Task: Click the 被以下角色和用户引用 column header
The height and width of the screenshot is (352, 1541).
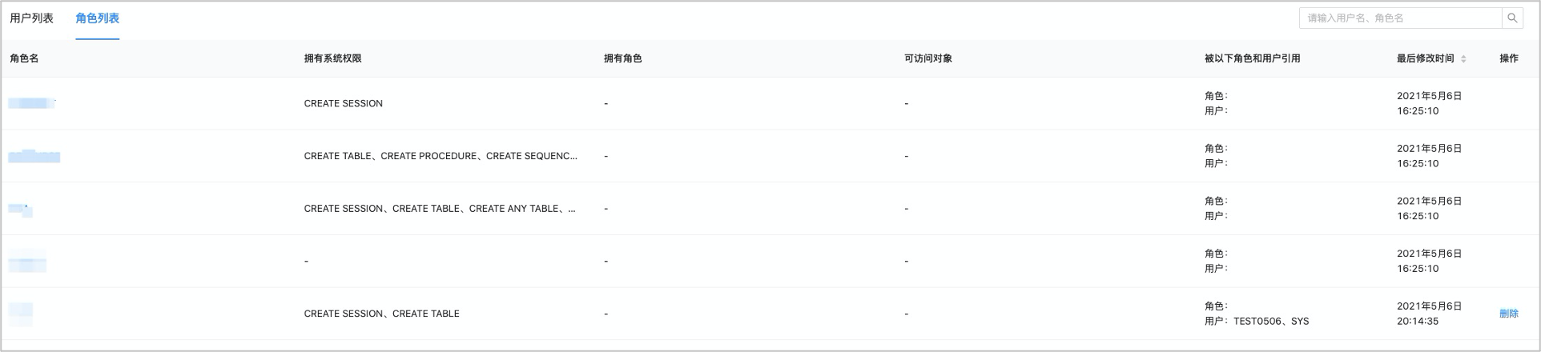Action: [x=1252, y=58]
